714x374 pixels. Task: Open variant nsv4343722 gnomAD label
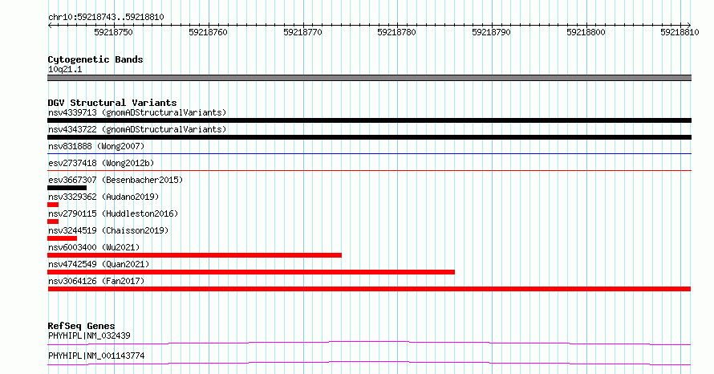point(137,129)
